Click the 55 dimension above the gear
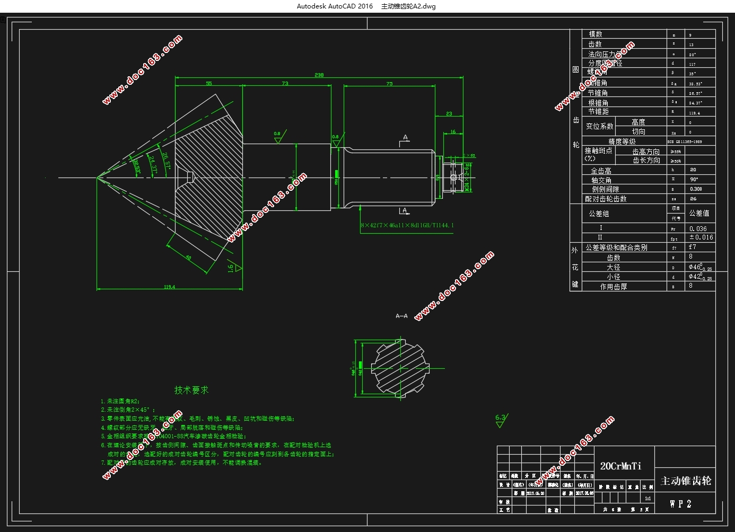Image resolution: width=735 pixels, height=532 pixels. [x=208, y=83]
